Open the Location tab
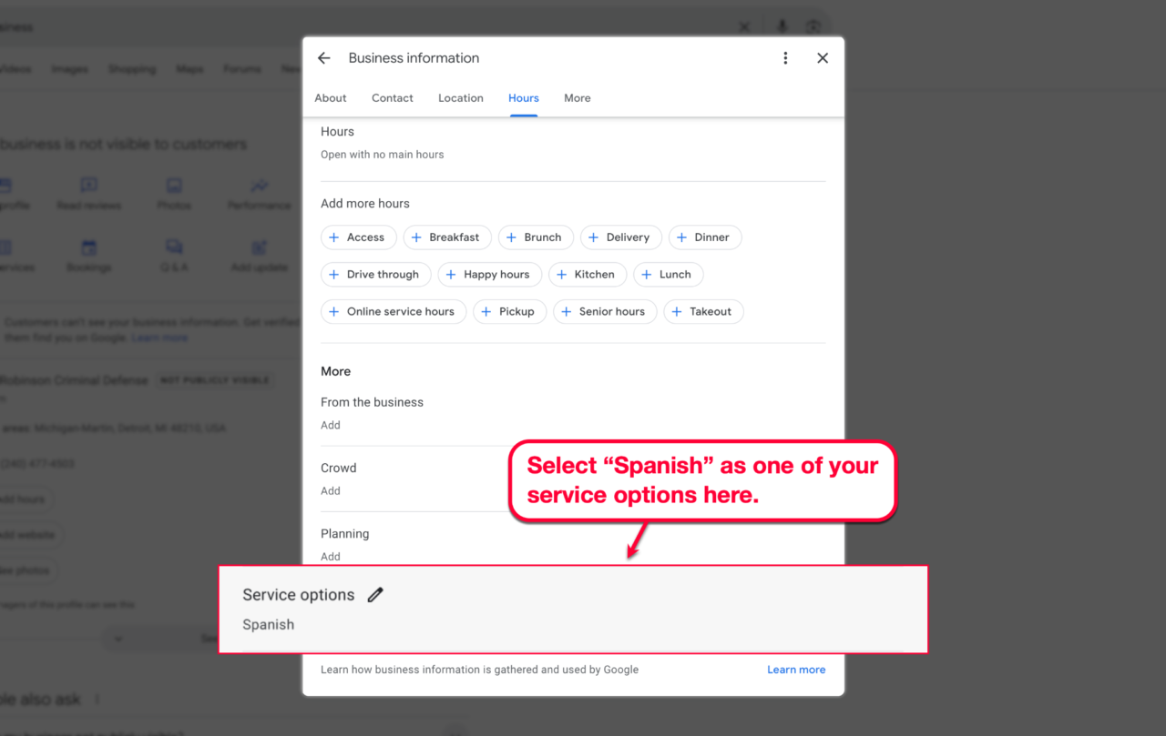1166x736 pixels. [x=461, y=98]
